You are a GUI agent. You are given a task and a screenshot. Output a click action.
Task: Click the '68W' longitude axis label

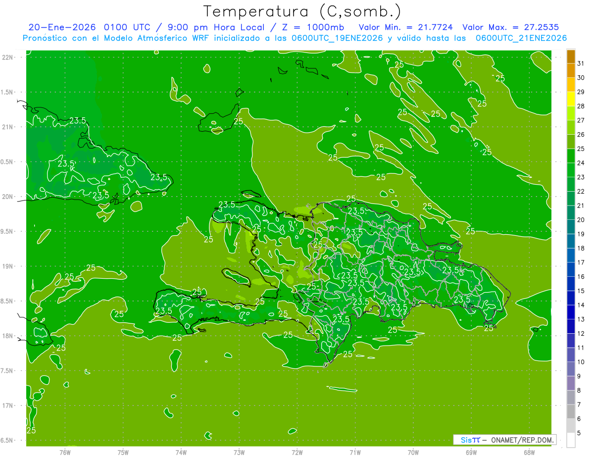click(x=529, y=452)
